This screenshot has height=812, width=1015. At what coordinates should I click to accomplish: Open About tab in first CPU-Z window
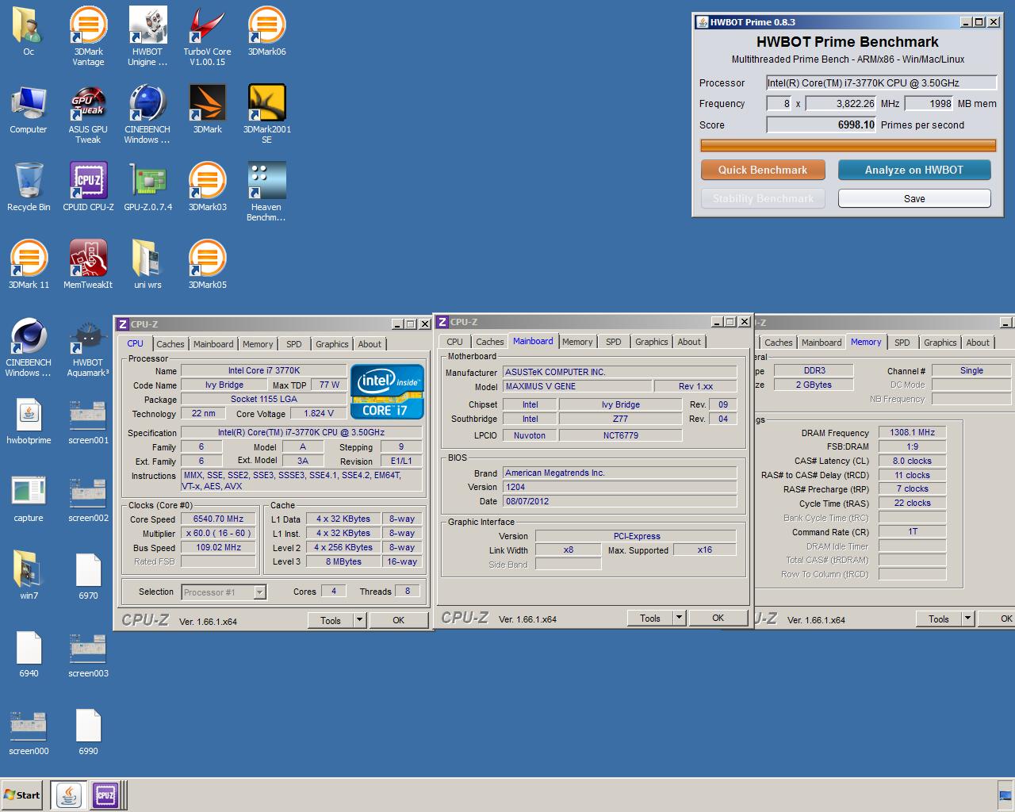370,344
